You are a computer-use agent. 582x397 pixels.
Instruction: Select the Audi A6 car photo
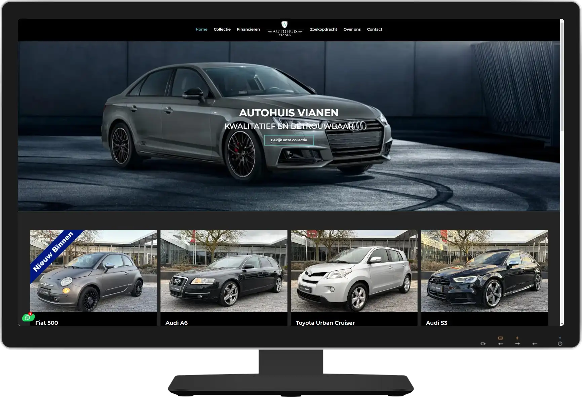(224, 271)
